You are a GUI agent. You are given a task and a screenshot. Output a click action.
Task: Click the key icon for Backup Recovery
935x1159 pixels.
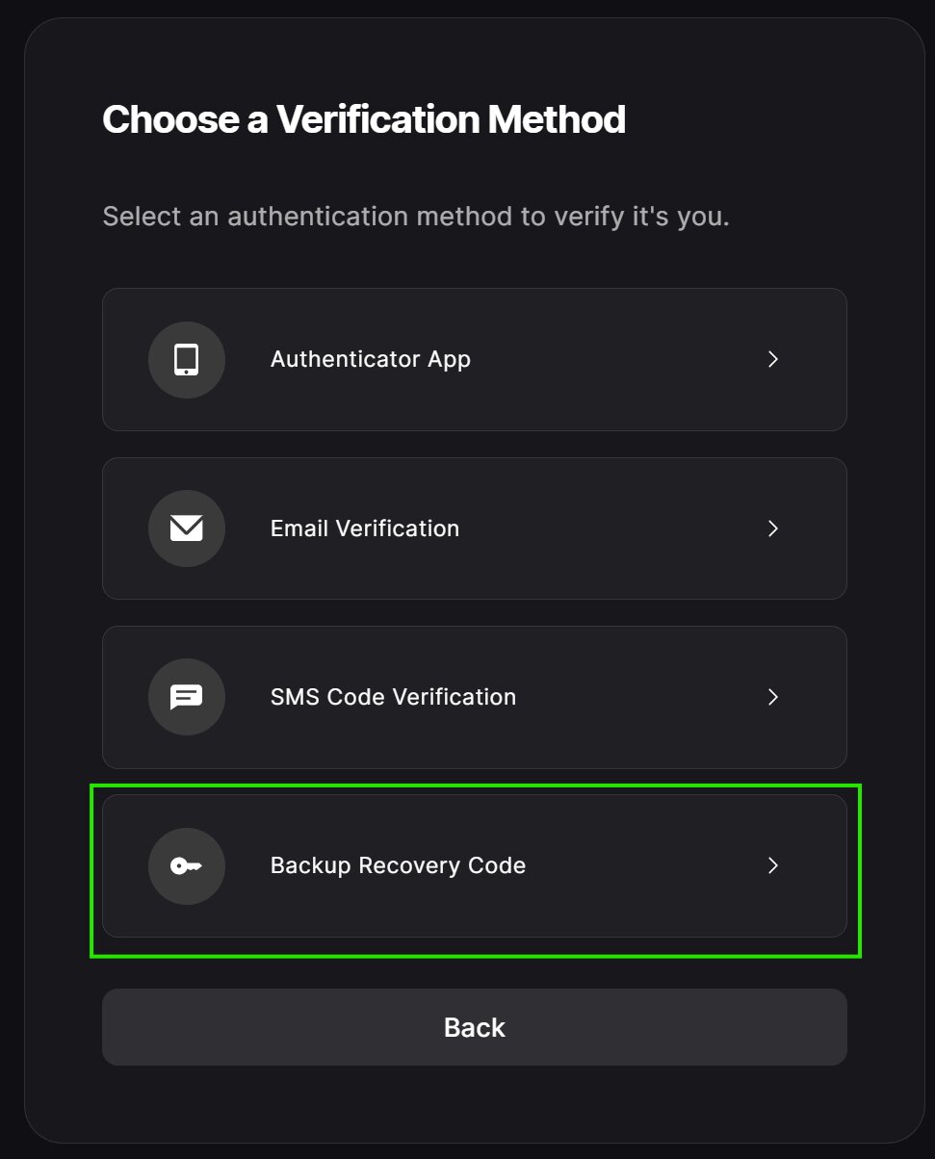coord(187,866)
